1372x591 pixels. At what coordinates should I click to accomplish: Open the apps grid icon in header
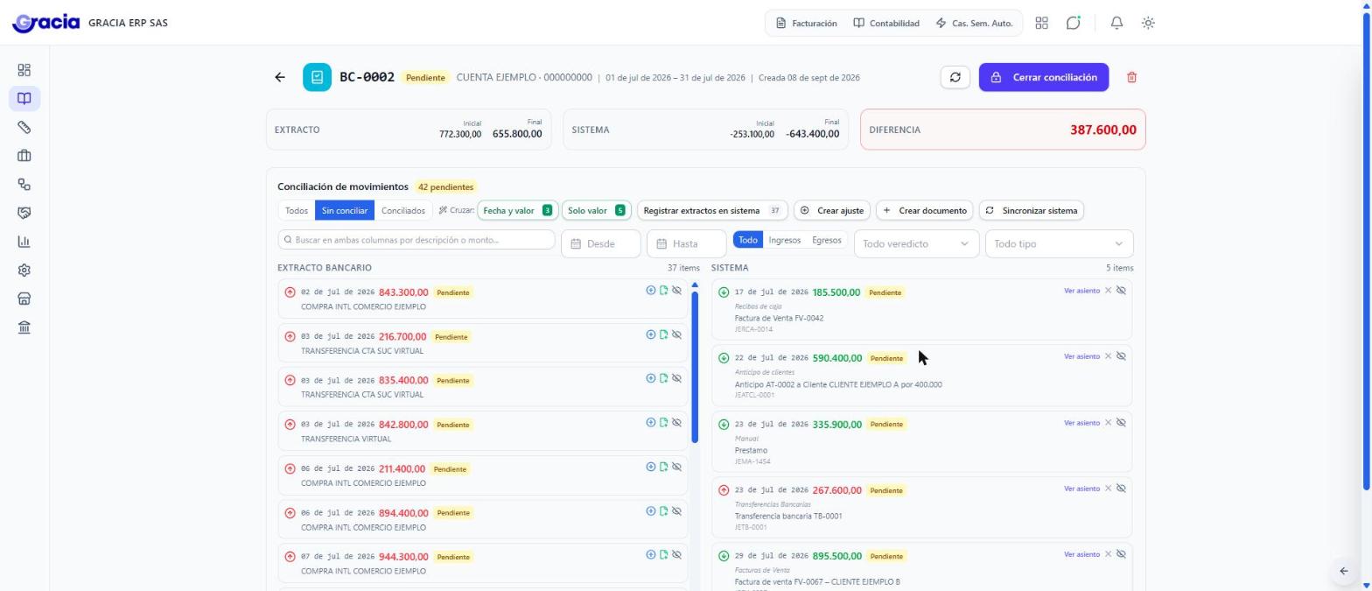(1041, 23)
